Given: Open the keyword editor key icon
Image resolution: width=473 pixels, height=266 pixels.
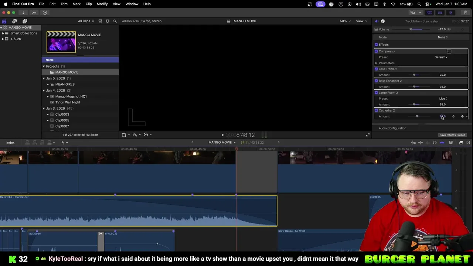Looking at the screenshot, I should click(34, 13).
